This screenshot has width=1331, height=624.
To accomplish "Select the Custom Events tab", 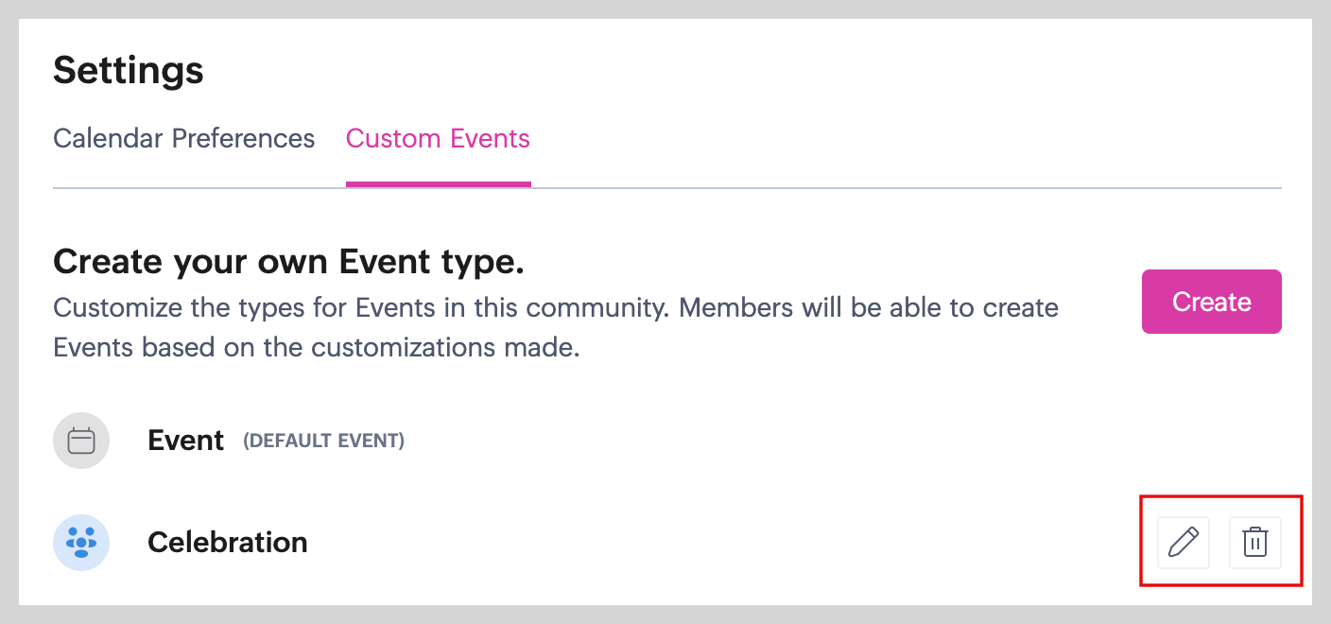I will (x=438, y=139).
